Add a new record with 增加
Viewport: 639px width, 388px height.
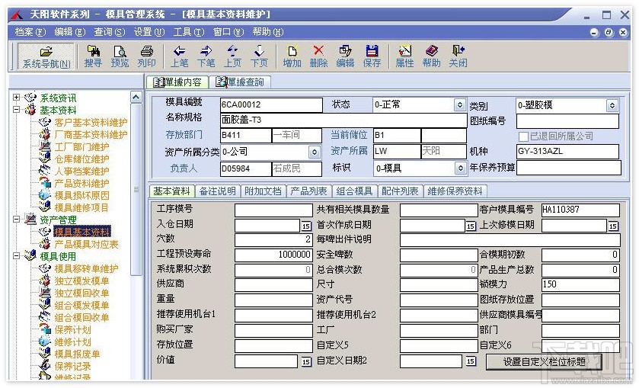(x=292, y=56)
